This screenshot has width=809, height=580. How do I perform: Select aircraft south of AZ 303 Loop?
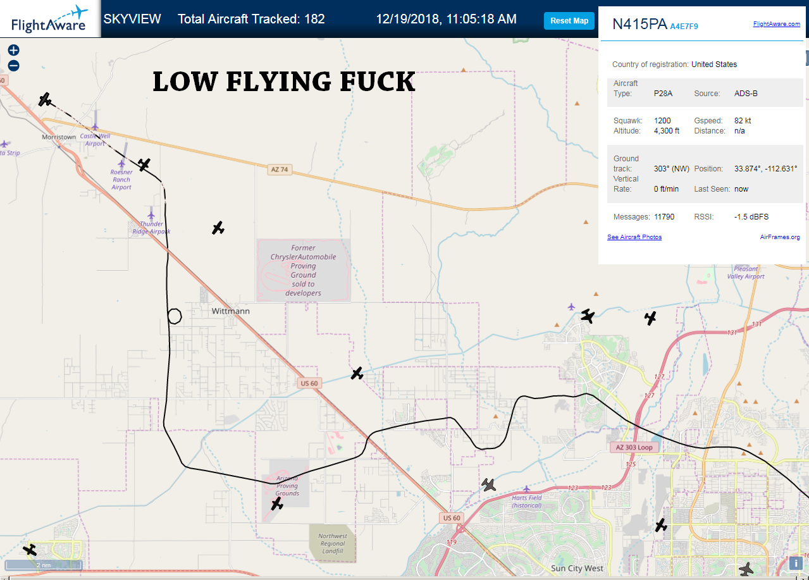[x=661, y=525]
